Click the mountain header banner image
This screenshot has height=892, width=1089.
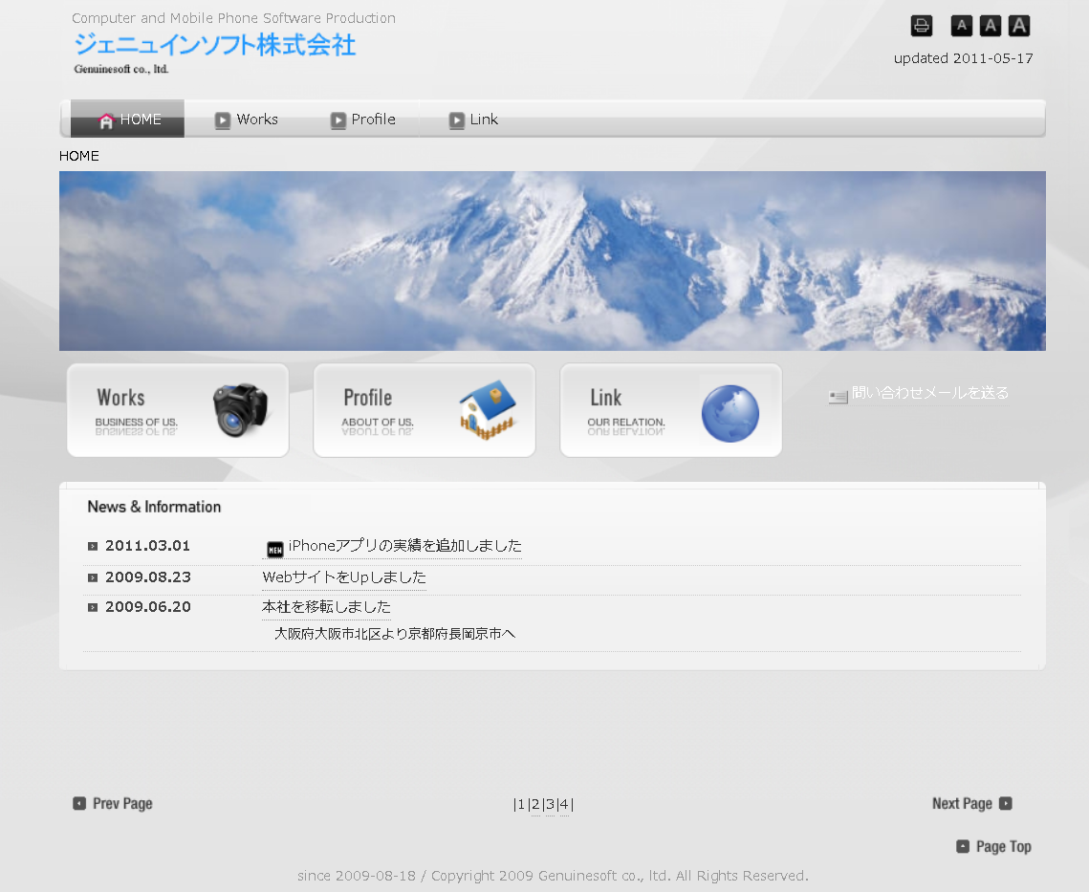point(552,261)
